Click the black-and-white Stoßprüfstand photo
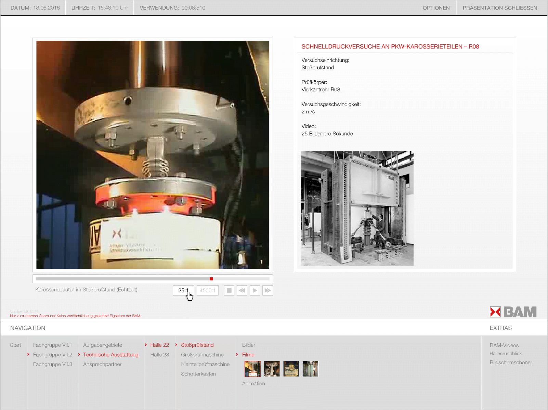 pos(357,208)
